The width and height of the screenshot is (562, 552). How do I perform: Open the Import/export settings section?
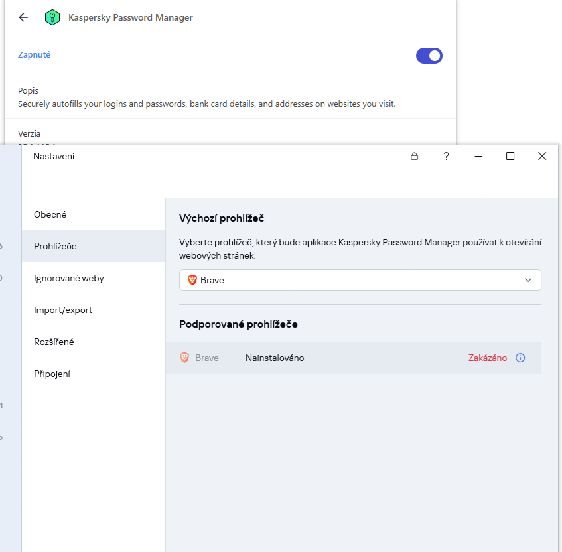click(63, 310)
